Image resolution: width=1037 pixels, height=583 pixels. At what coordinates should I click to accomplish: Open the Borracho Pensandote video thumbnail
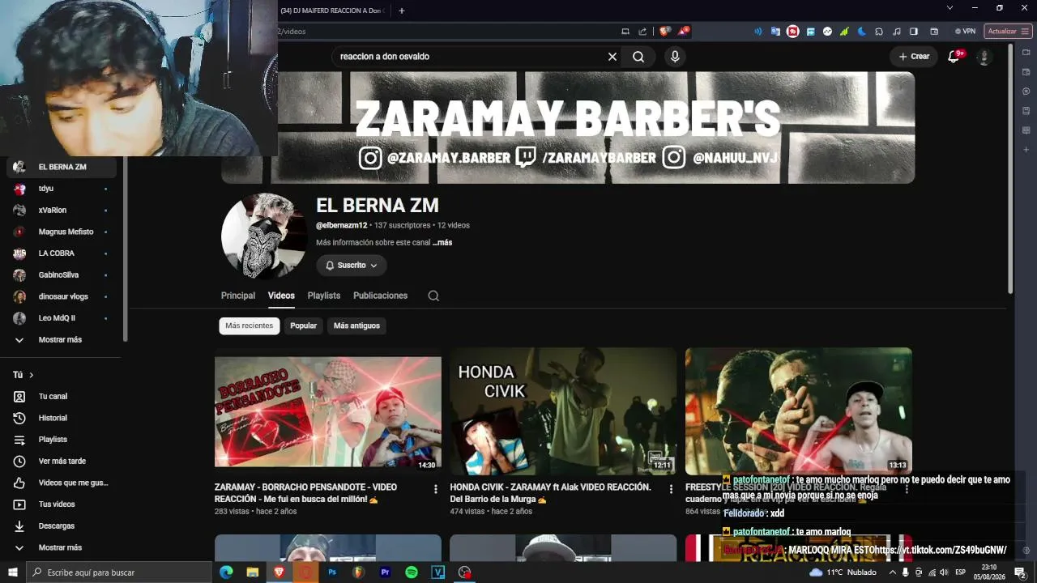click(x=328, y=411)
